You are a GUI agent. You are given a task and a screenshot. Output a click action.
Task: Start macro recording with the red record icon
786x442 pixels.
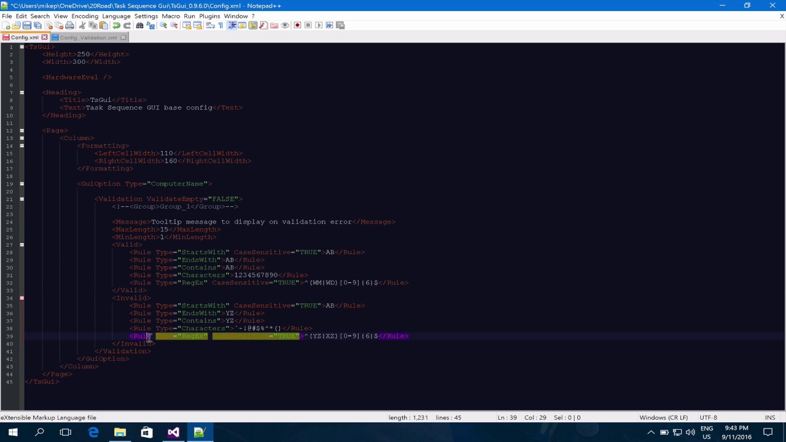click(297, 25)
